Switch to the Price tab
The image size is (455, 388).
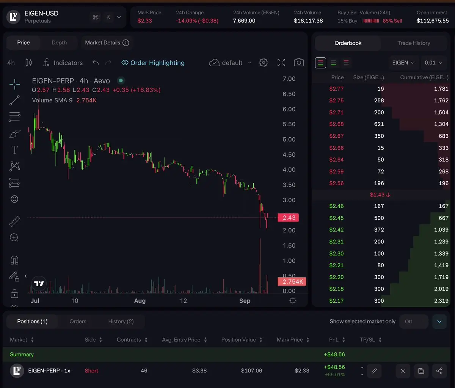pyautogui.click(x=24, y=42)
